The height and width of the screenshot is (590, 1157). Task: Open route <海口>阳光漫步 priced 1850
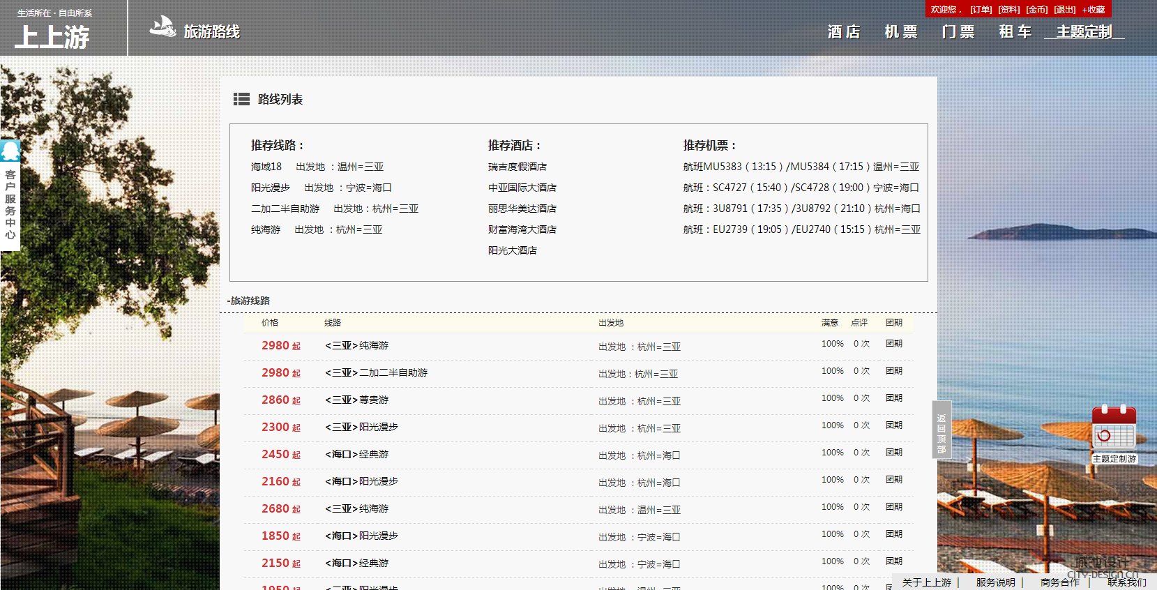(362, 536)
